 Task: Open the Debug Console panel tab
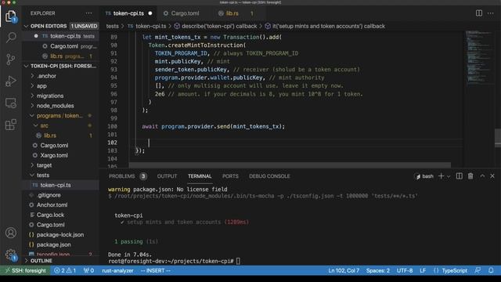point(269,176)
